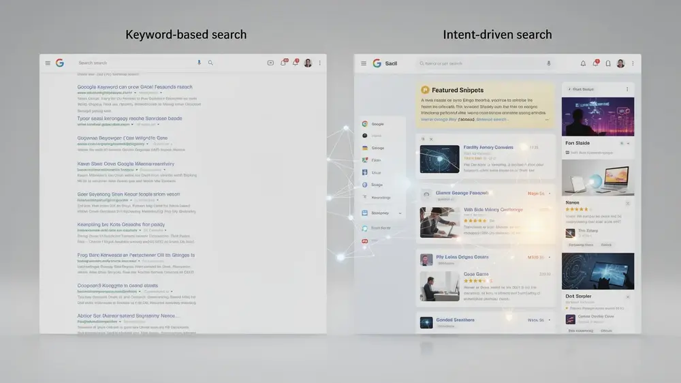This screenshot has width=681, height=383.
Task: Open radar thumbnail beside 'Fardity Aonory Convains'
Action: (439, 159)
